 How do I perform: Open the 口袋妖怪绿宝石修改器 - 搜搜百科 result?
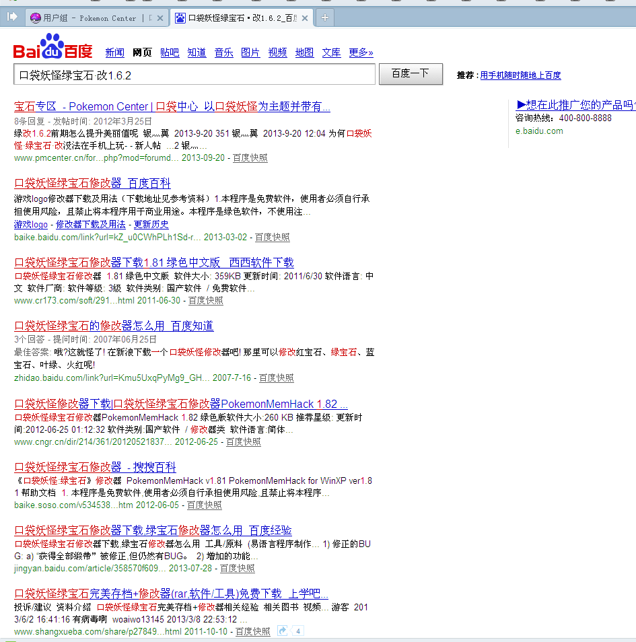point(95,467)
